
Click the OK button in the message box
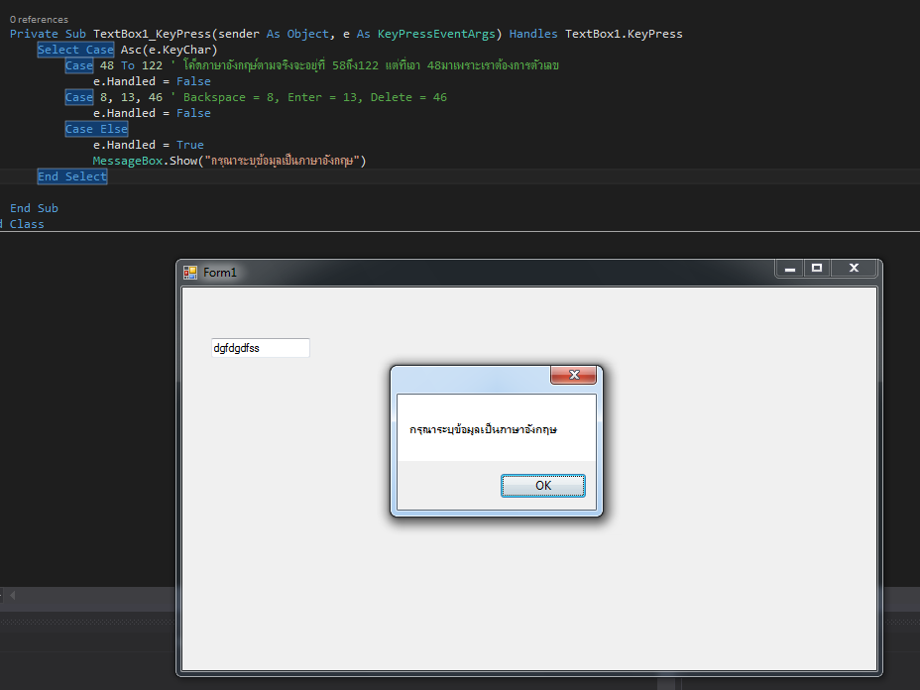tap(542, 486)
